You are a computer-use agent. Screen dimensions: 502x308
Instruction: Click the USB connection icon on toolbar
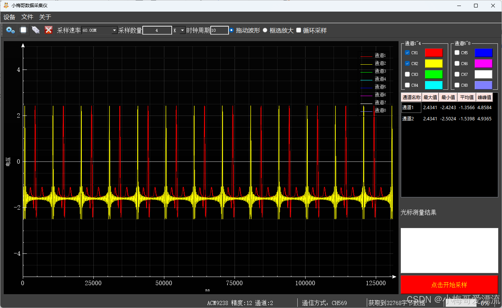point(35,30)
